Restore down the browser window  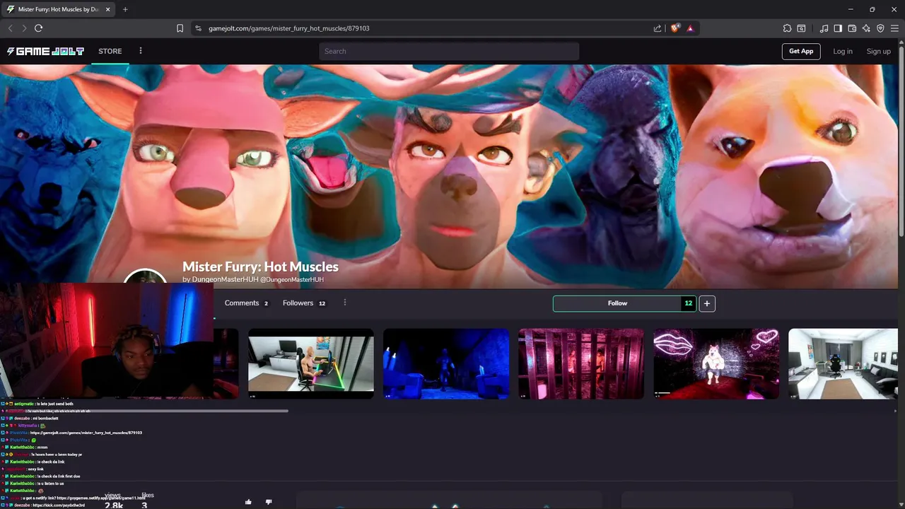tap(872, 9)
